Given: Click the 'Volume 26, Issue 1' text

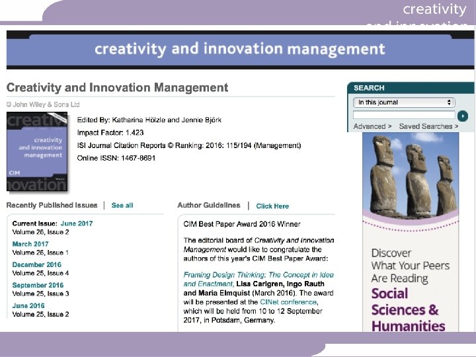Looking at the screenshot, I should pos(41,253).
